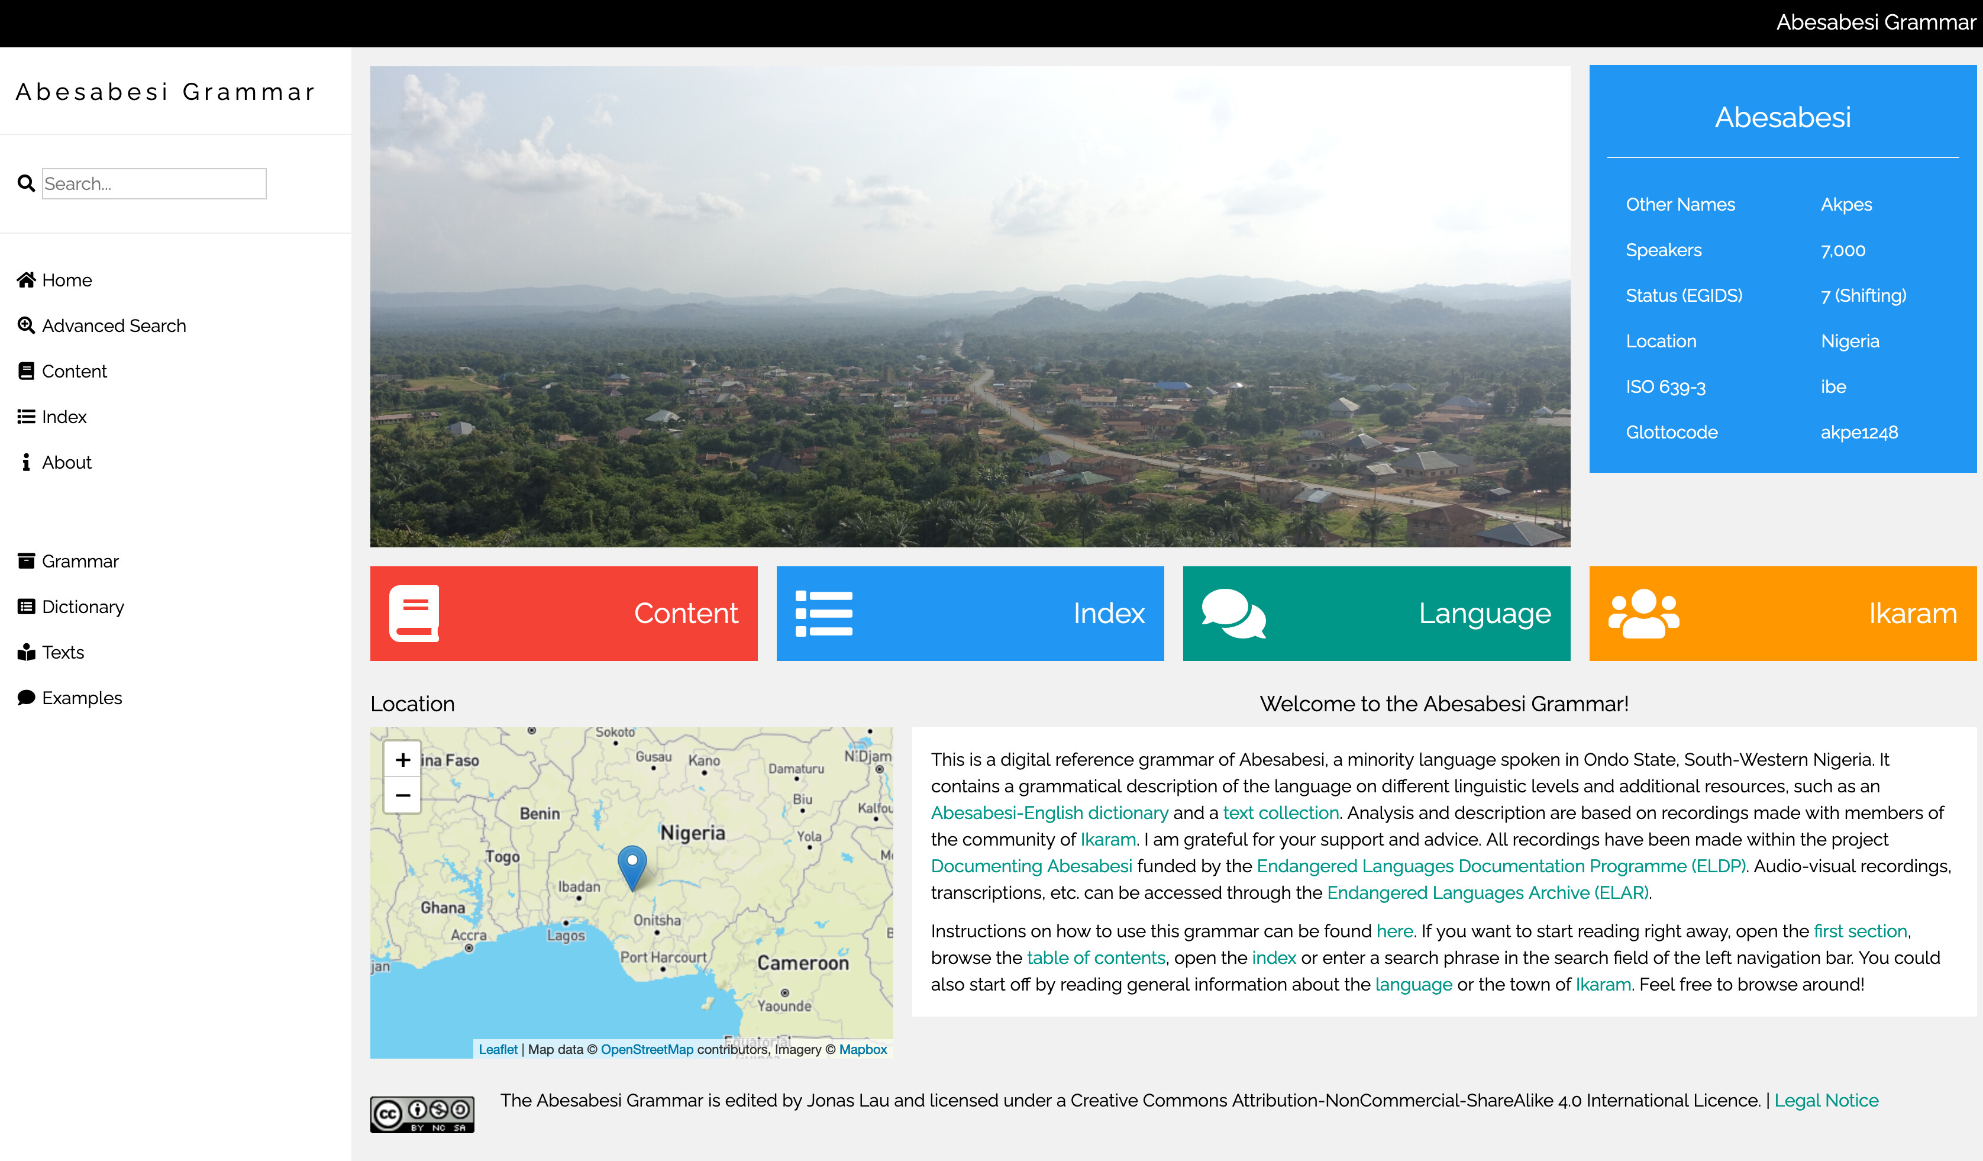Screen dimensions: 1983x1161
Task: Click the Abesabesi Grammar sidebar title
Action: coord(166,92)
